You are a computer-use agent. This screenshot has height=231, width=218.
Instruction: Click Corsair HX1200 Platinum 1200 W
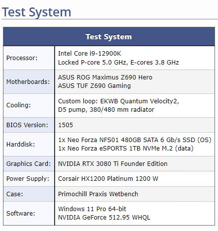pos(108,179)
